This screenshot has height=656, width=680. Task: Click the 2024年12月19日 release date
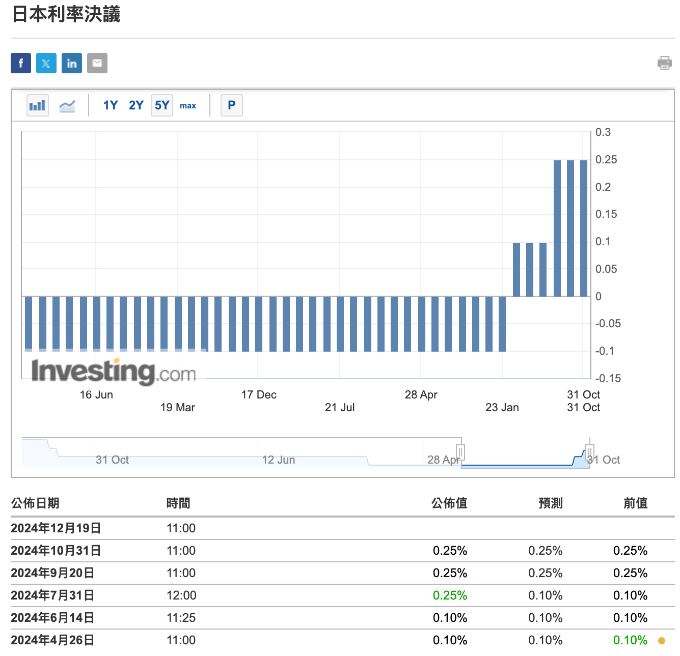(56, 528)
